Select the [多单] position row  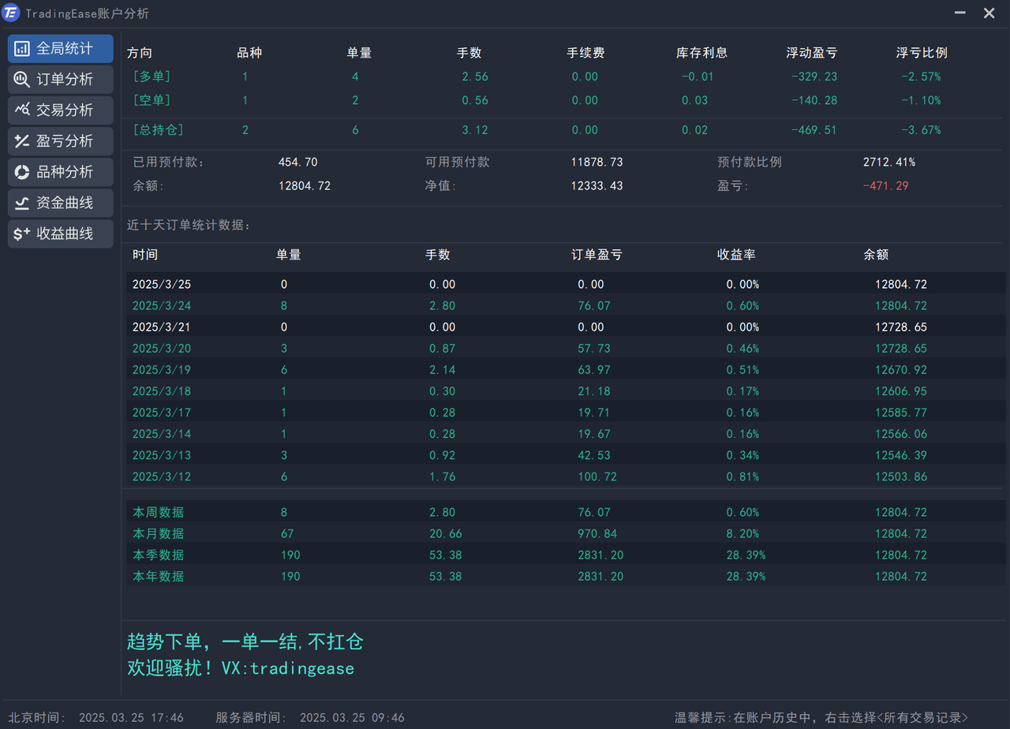click(x=152, y=77)
